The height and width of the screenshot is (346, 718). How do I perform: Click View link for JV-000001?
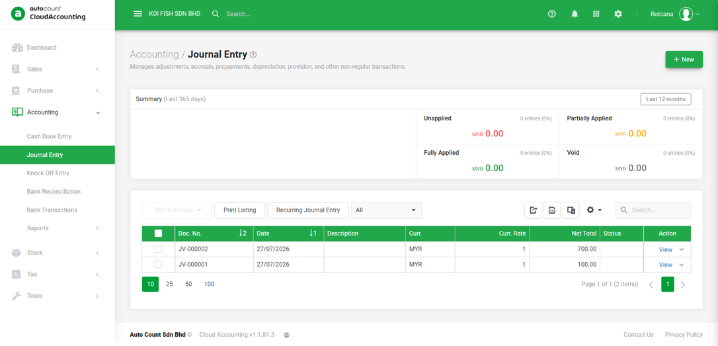[665, 265]
